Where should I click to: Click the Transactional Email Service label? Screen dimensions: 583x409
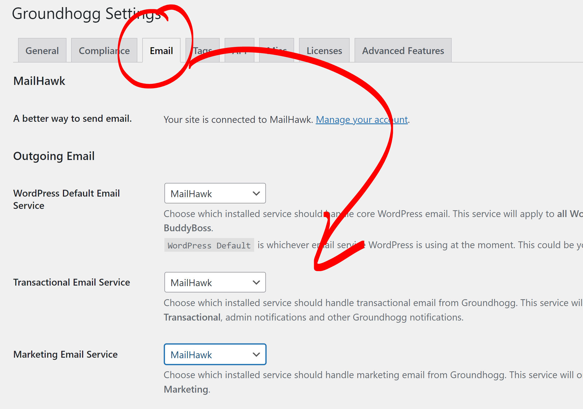71,282
